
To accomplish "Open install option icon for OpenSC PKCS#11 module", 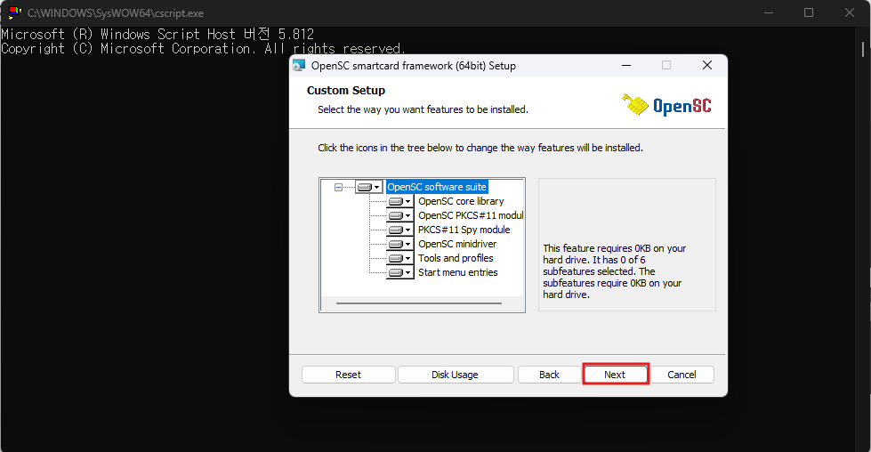I will [x=400, y=215].
